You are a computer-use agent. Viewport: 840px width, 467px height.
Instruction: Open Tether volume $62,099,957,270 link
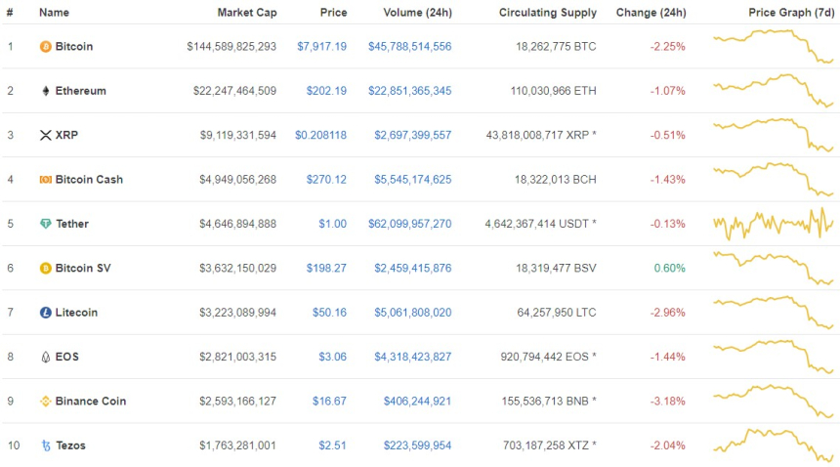tap(412, 224)
